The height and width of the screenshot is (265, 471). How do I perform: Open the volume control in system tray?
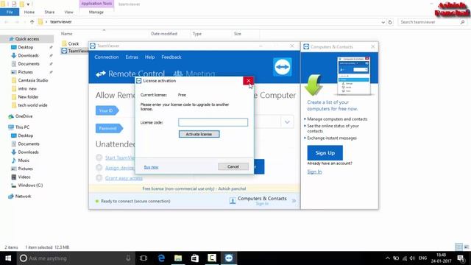412,258
